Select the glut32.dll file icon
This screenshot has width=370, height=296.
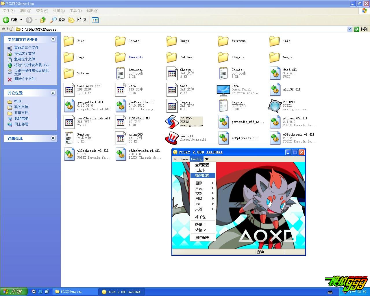[x=275, y=90]
